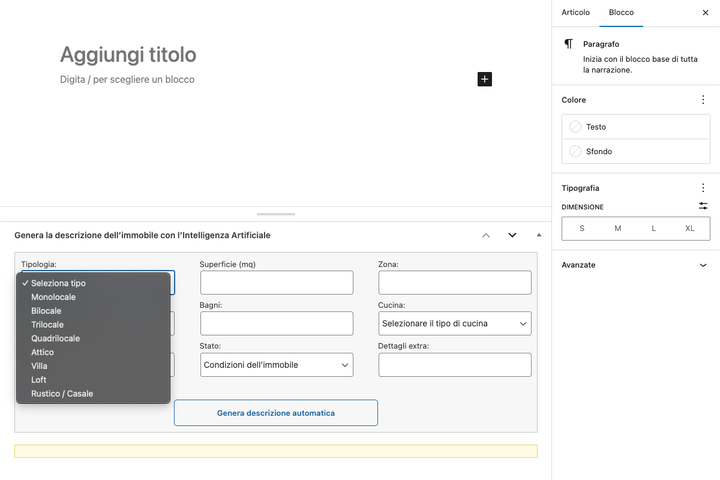720x480 pixels.
Task: Switch to the Articolo tab
Action: coord(575,13)
